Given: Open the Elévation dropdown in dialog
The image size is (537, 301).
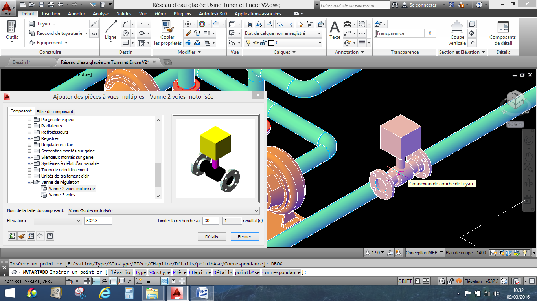Looking at the screenshot, I should coord(58,221).
